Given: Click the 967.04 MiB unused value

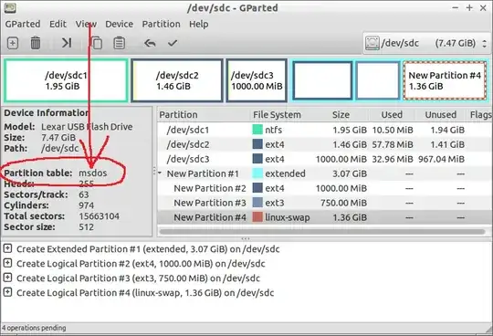Looking at the screenshot, I should click(x=441, y=159).
